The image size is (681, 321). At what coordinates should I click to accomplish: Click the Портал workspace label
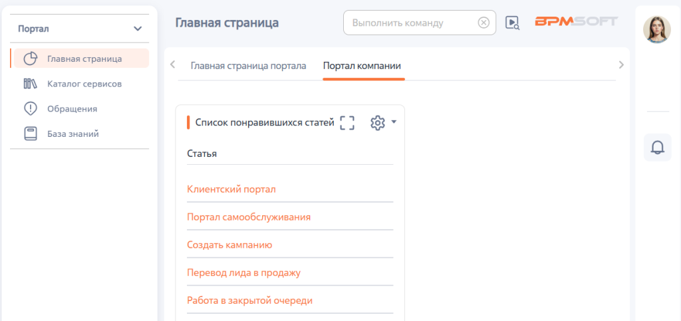click(33, 29)
